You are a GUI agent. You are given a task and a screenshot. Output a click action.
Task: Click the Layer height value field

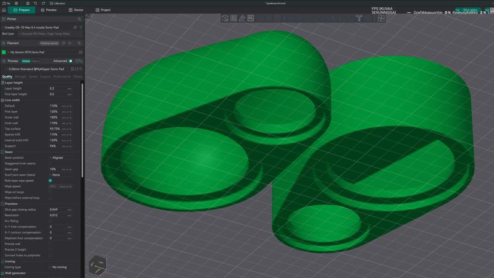61,88
